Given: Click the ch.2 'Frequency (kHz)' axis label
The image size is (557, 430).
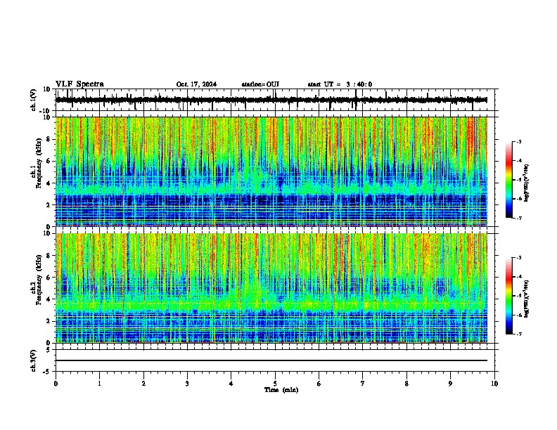Looking at the screenshot, I should [39, 280].
